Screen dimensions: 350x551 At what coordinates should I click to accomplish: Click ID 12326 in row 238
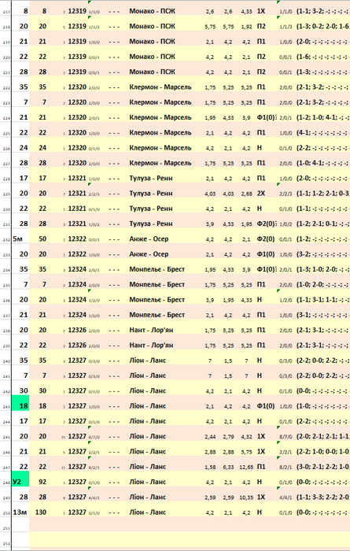pyautogui.click(x=77, y=330)
